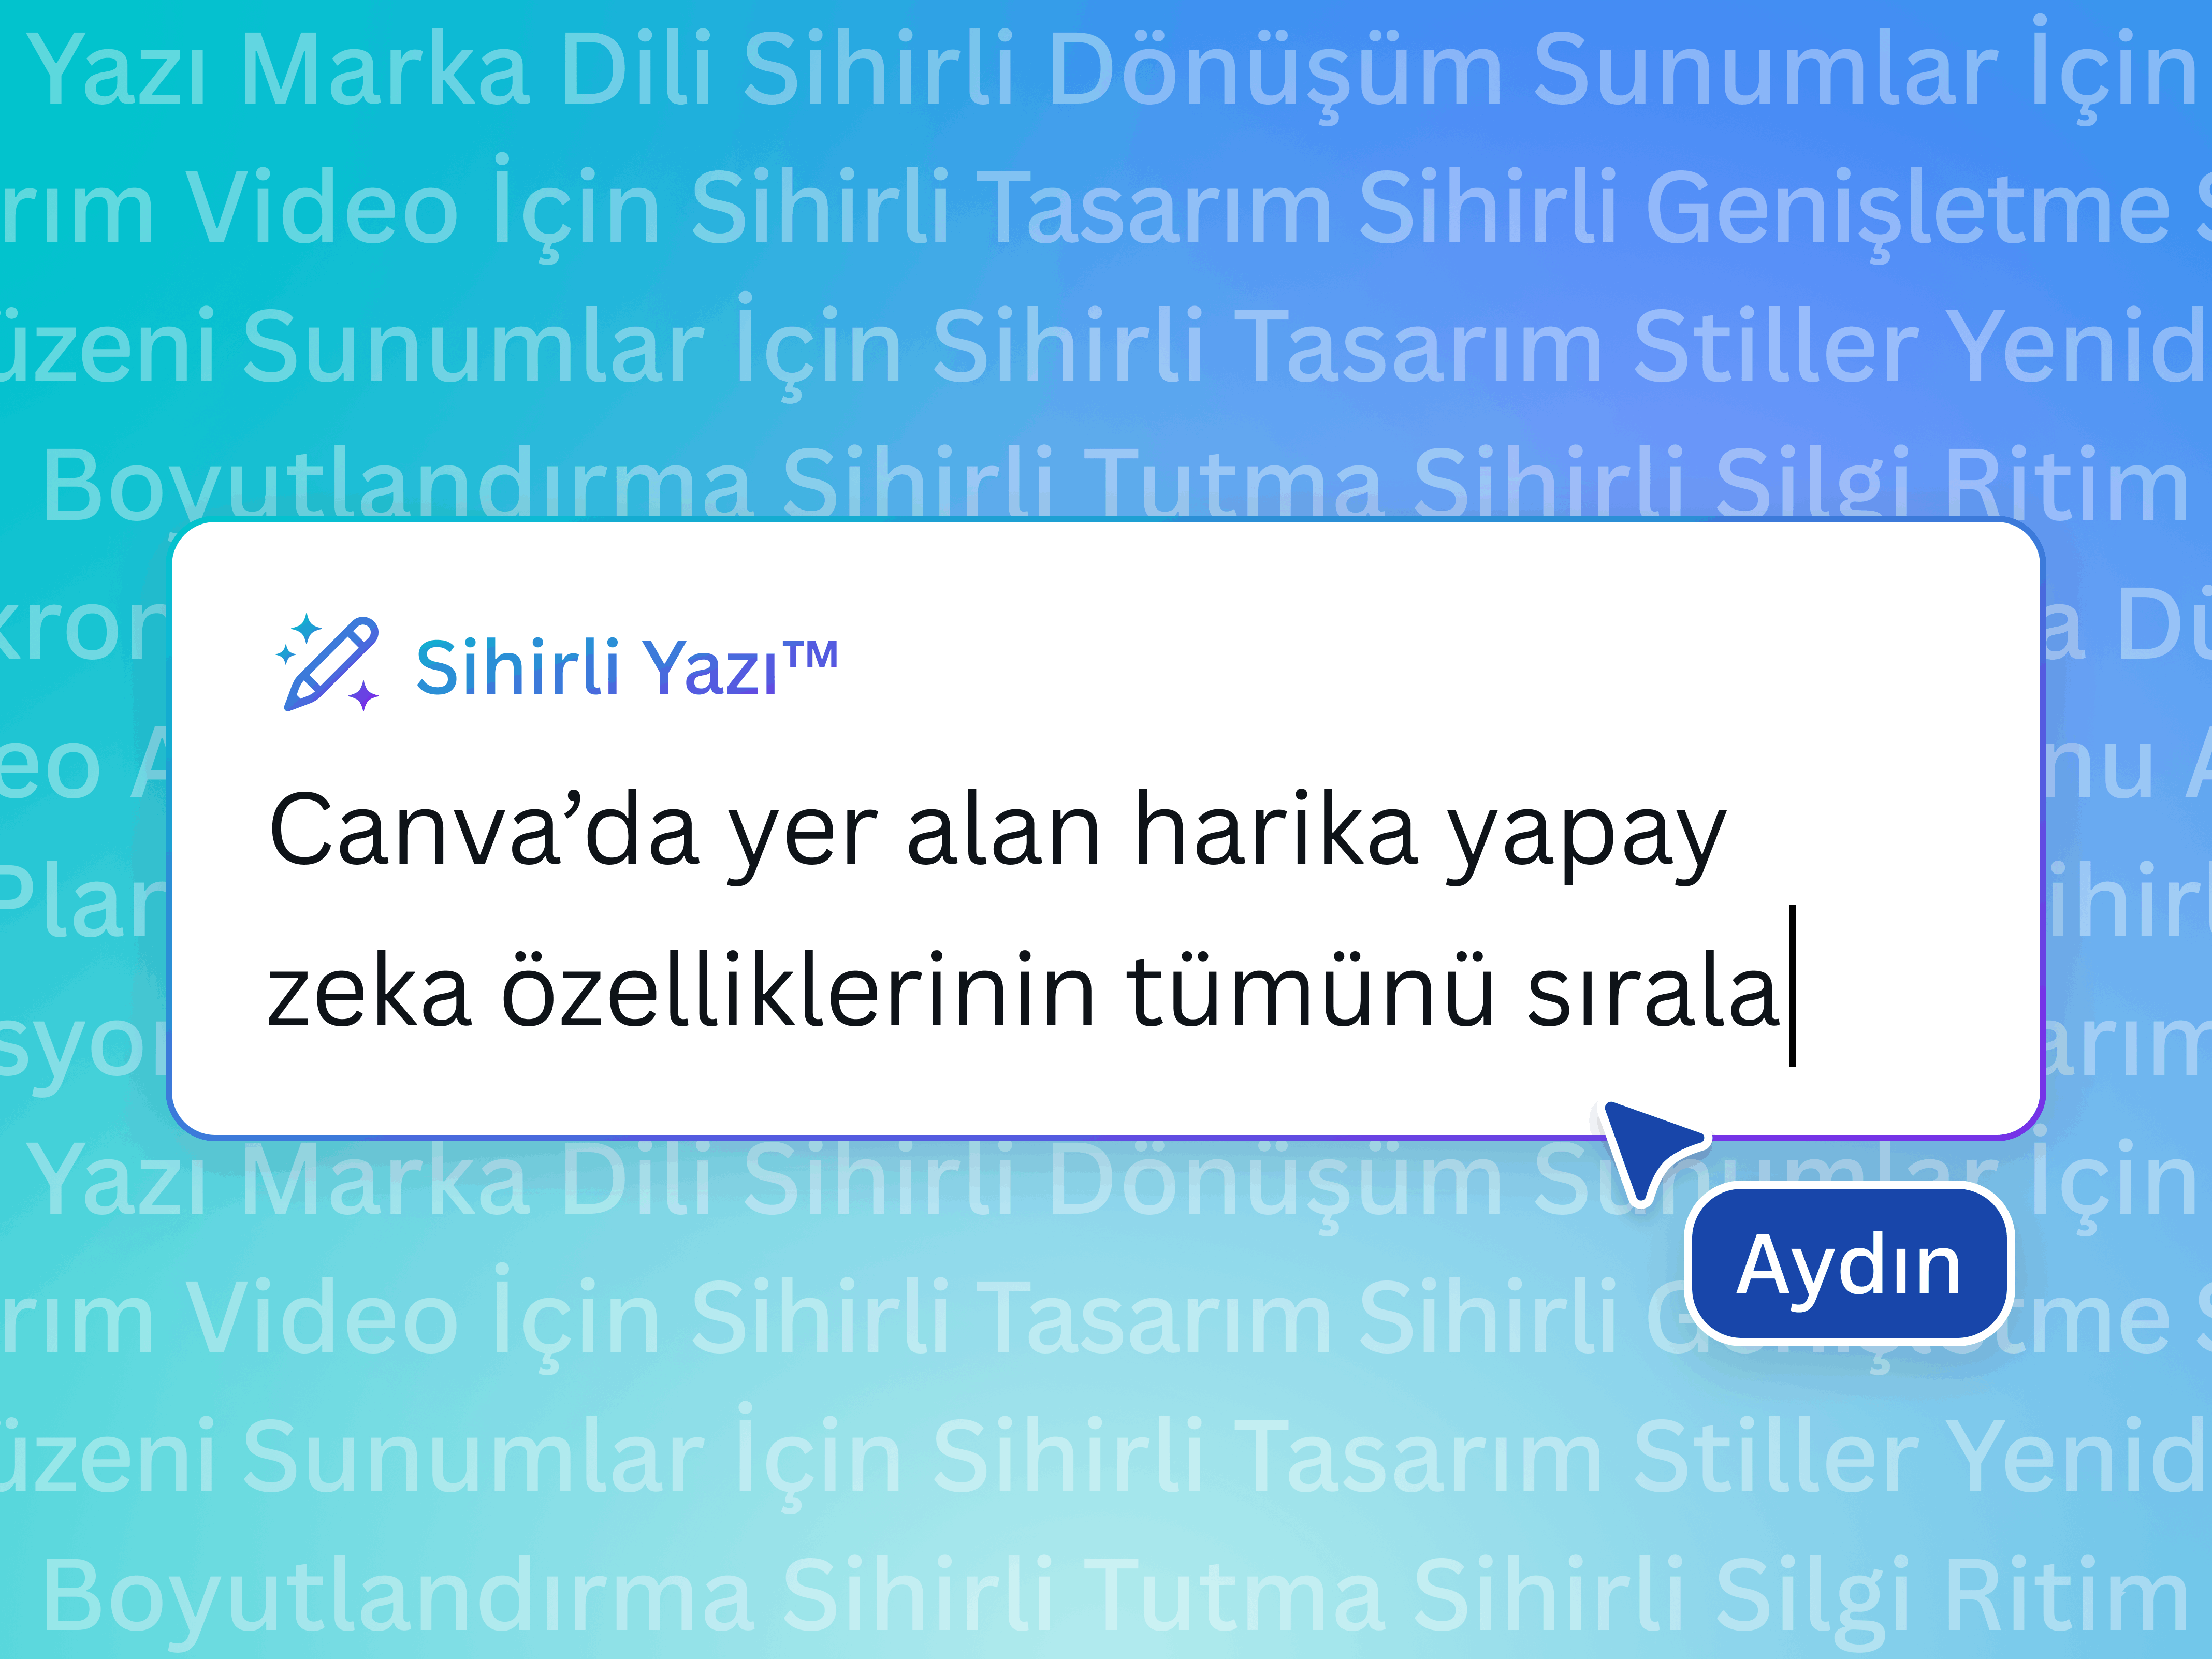This screenshot has height=1659, width=2212.
Task: Place cursor at the caret after "sırala"
Action: [1793, 986]
